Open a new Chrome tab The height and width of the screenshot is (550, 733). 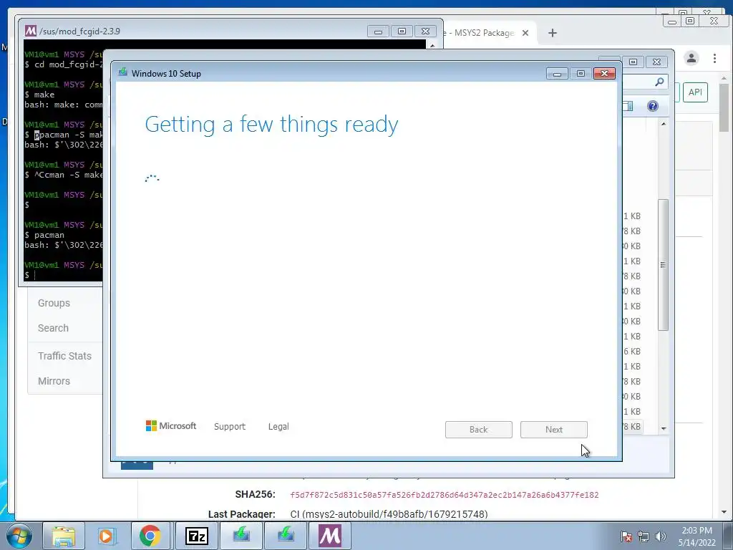pyautogui.click(x=553, y=33)
